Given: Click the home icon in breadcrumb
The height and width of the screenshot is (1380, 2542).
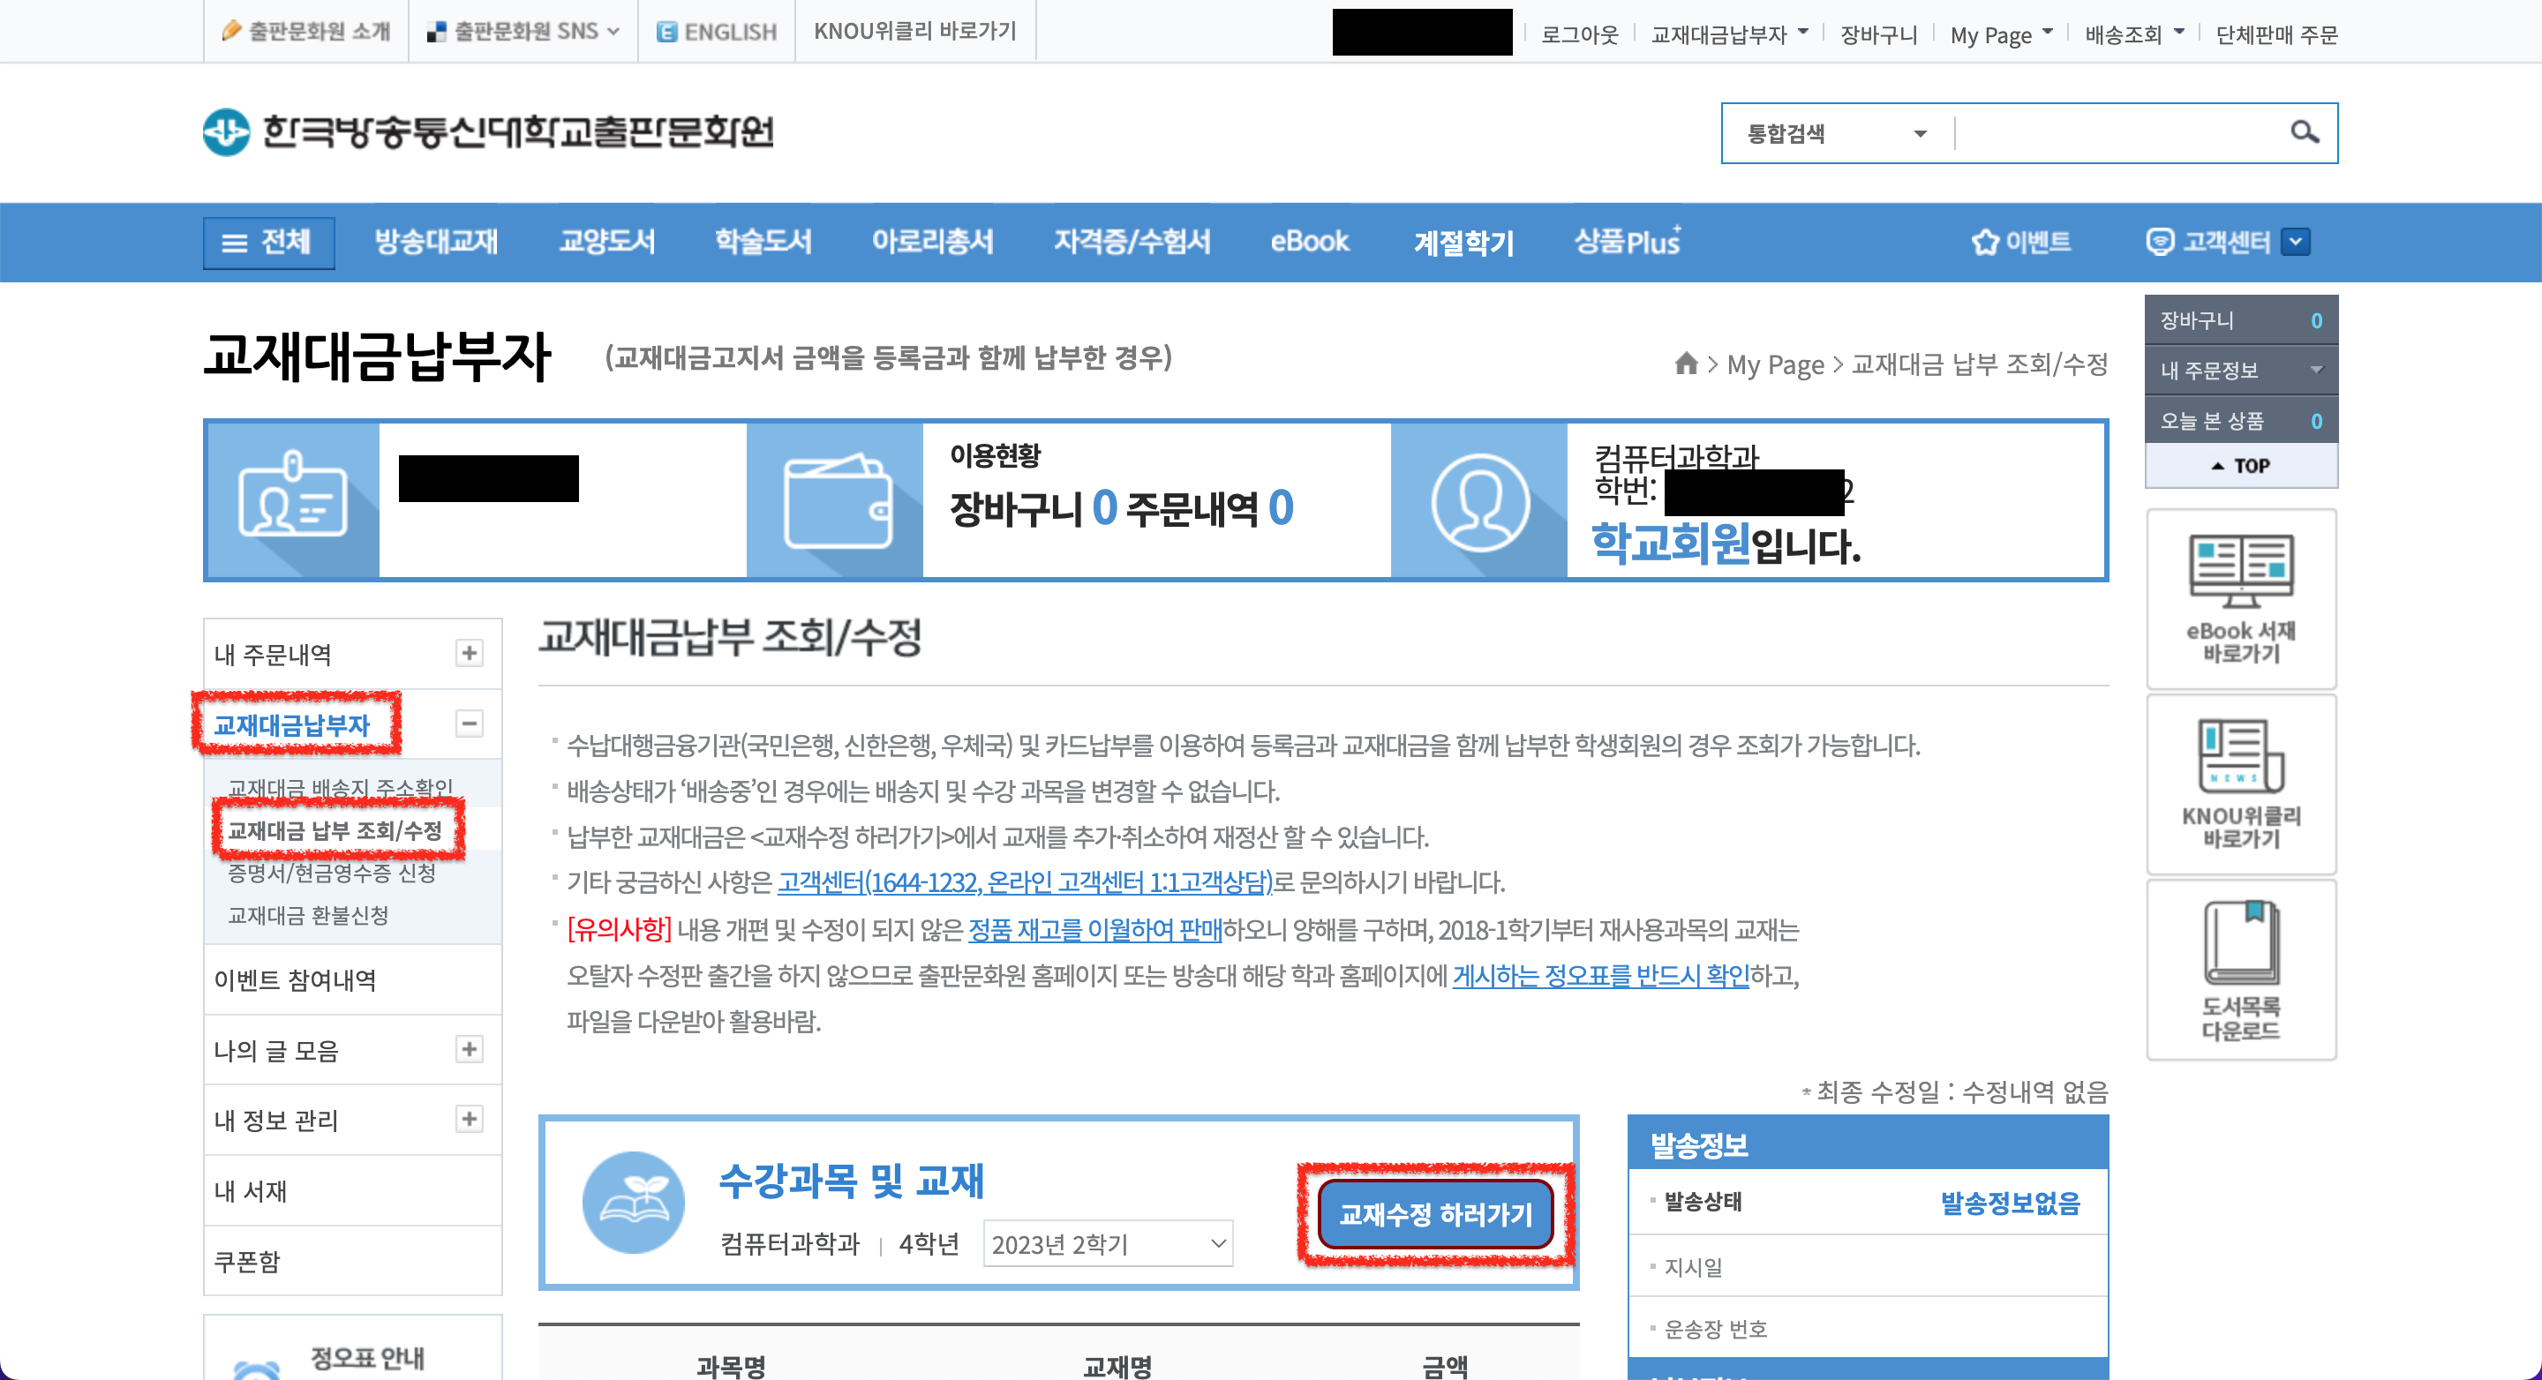Looking at the screenshot, I should pyautogui.click(x=1686, y=364).
